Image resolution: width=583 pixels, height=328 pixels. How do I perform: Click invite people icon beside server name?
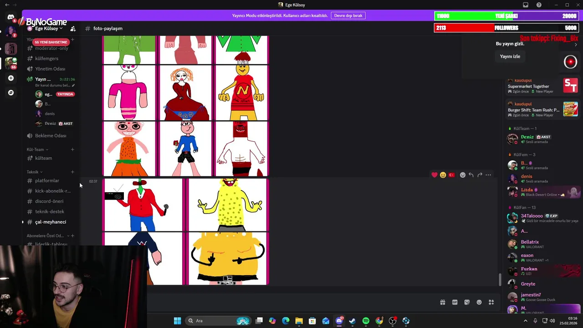pos(73,28)
